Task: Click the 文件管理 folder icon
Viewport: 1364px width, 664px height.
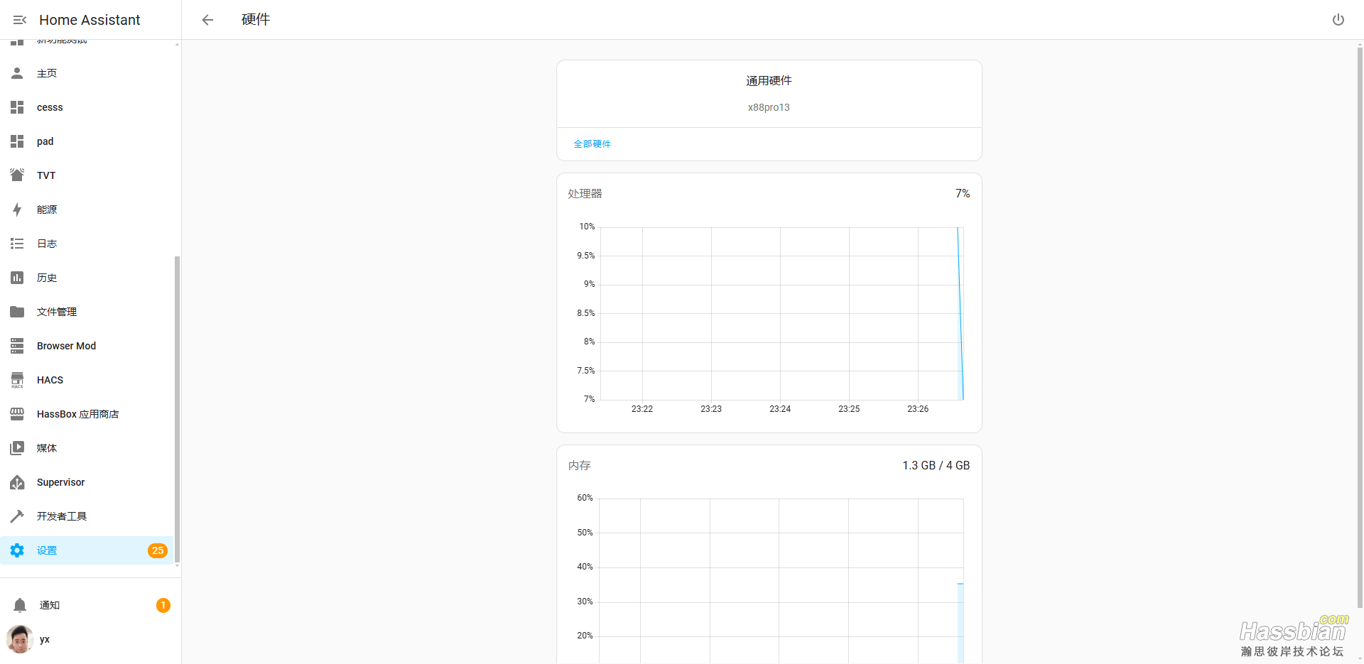Action: (x=17, y=312)
